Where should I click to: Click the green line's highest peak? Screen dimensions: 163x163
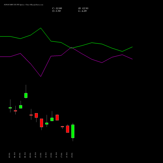pos(41,28)
